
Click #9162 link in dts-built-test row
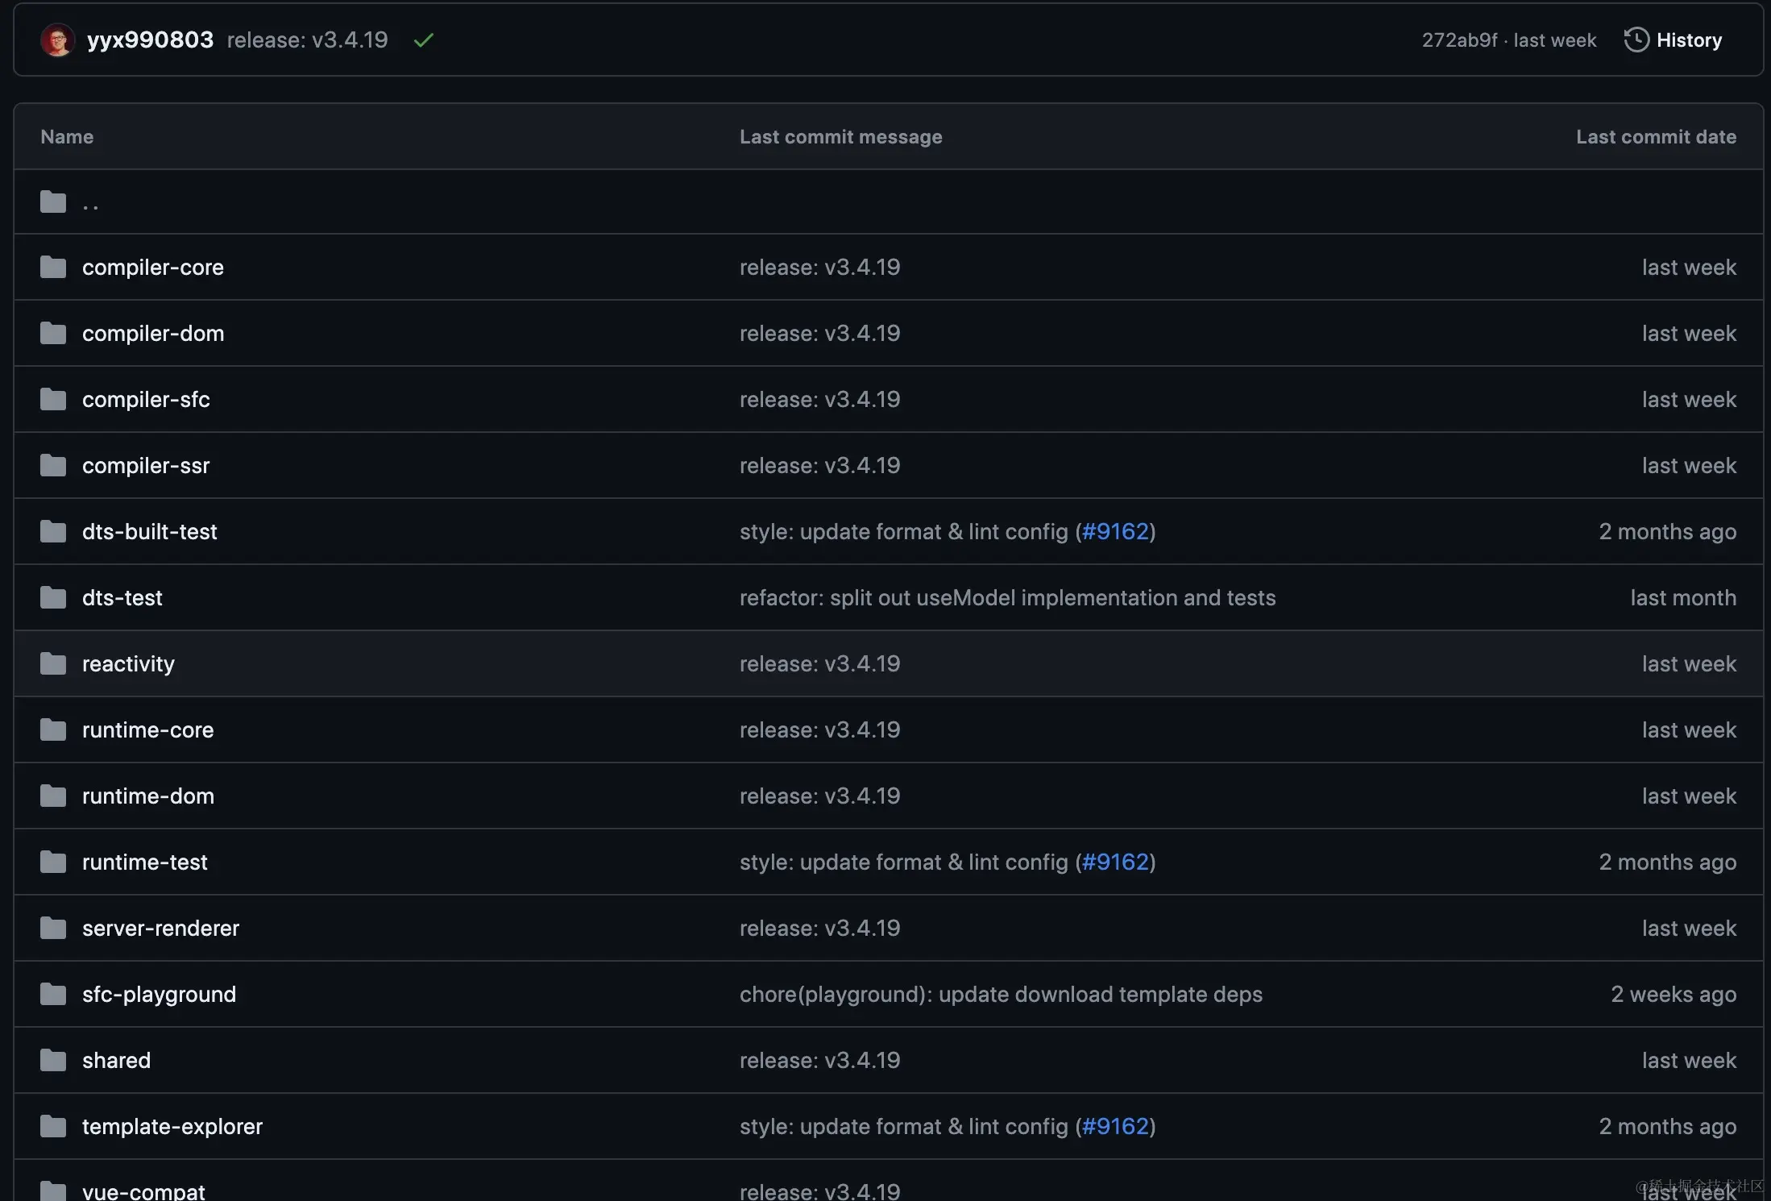click(x=1115, y=531)
